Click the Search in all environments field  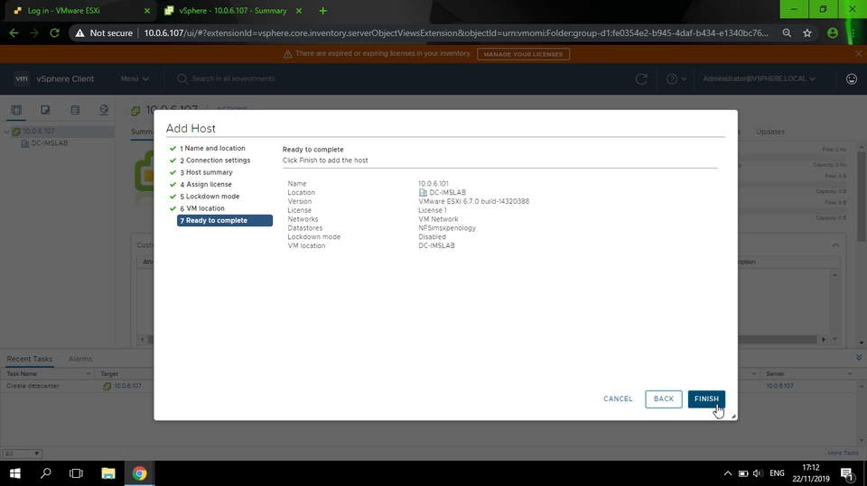point(232,79)
